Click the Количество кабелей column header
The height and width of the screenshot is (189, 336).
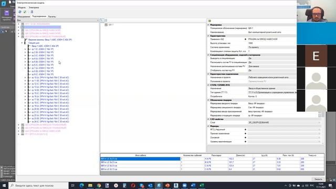(192, 155)
